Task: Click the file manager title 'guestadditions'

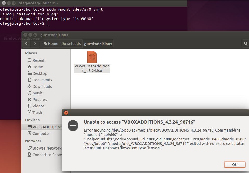Action: (54, 35)
